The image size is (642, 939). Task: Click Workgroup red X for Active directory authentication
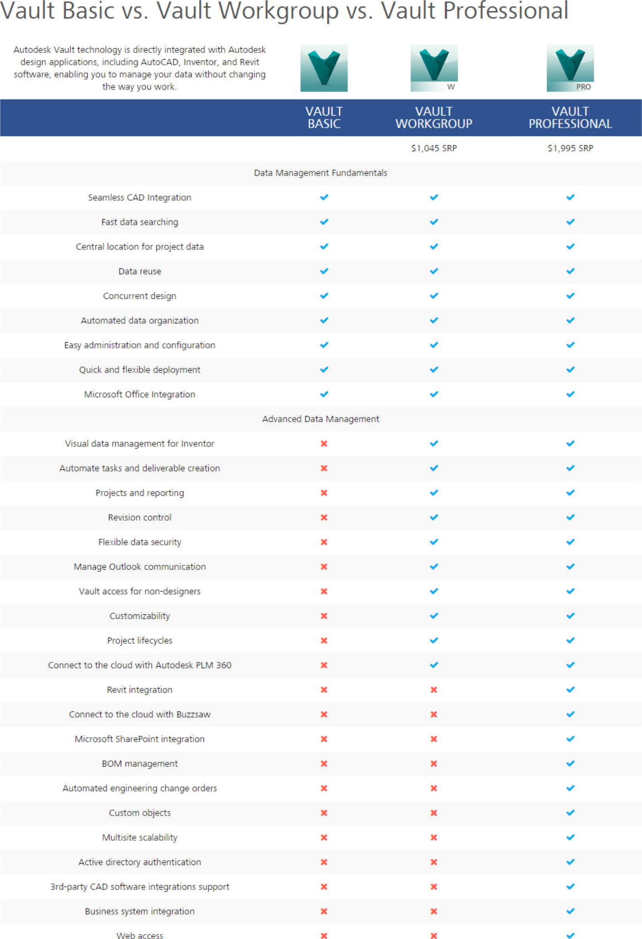coord(434,862)
